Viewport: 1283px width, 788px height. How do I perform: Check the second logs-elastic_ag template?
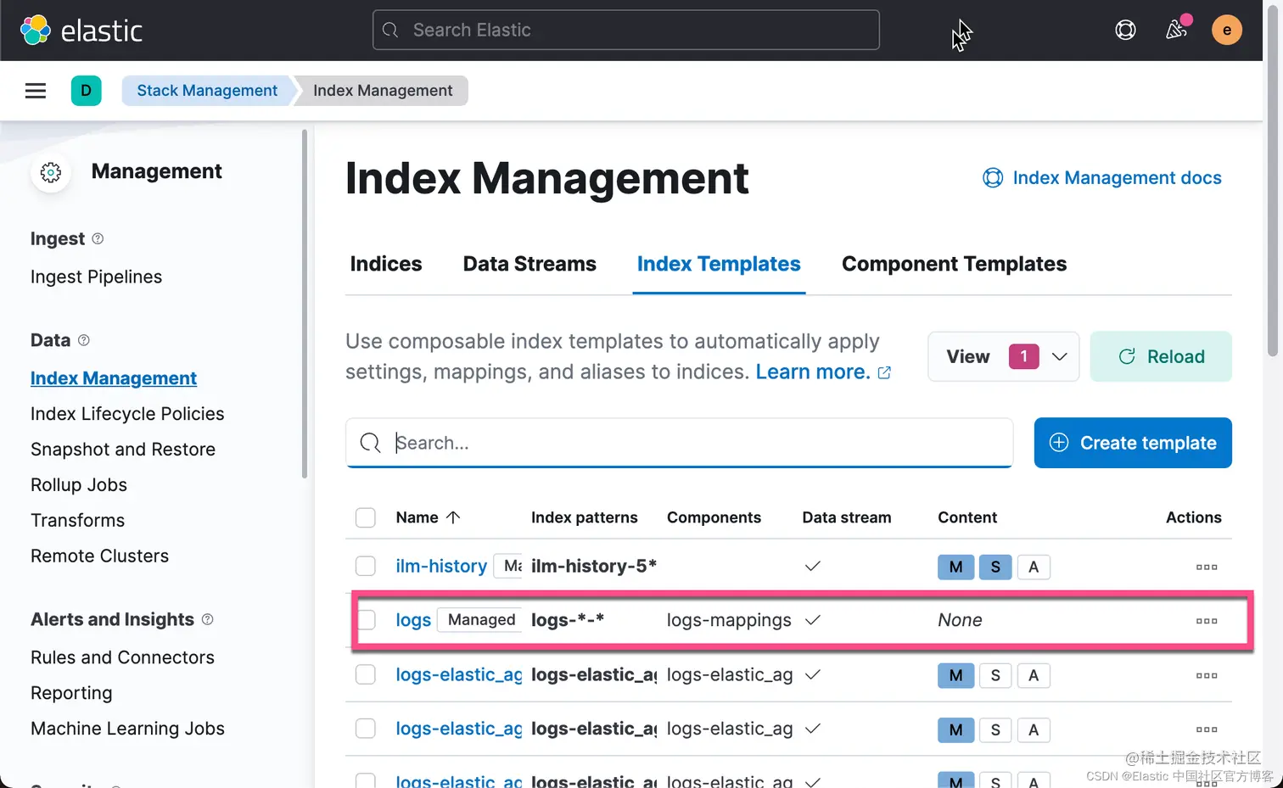366,729
